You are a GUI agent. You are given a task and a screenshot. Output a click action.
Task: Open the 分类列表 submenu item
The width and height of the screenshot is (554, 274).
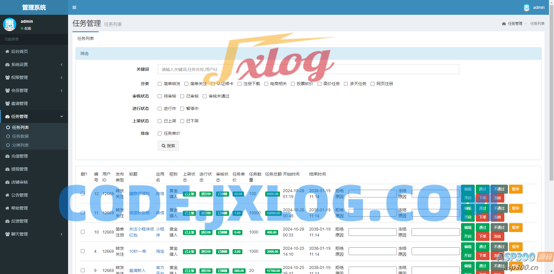(20, 145)
